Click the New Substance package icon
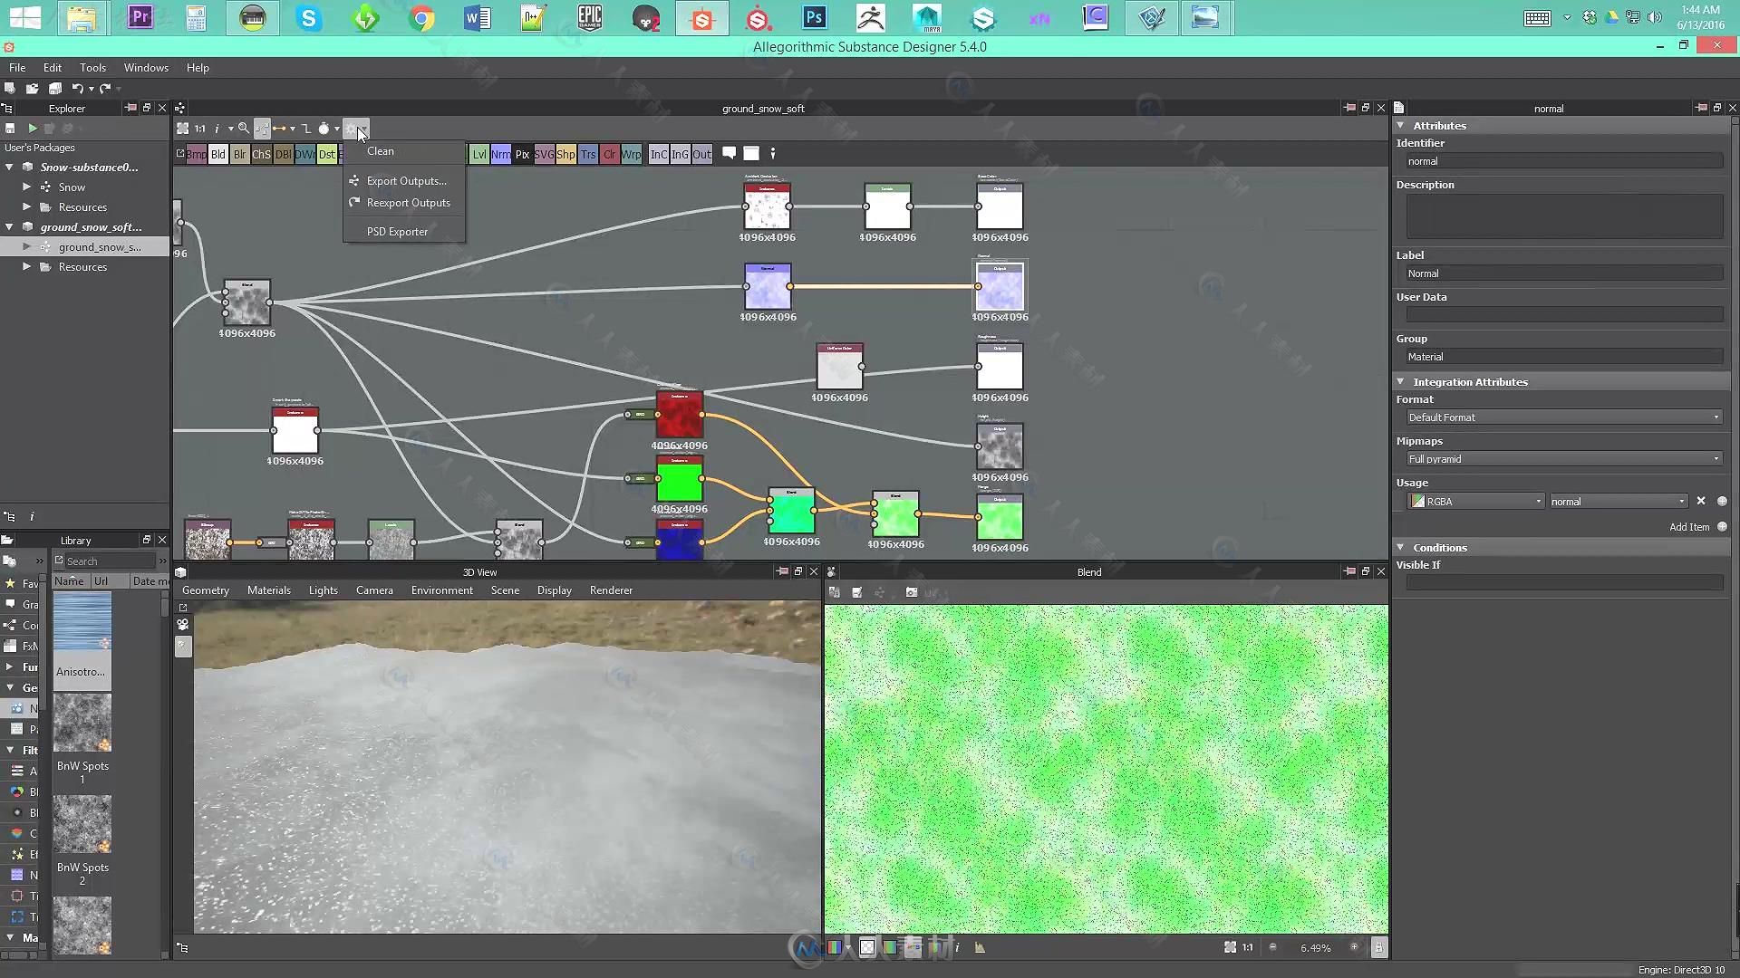The height and width of the screenshot is (978, 1740). tap(9, 88)
